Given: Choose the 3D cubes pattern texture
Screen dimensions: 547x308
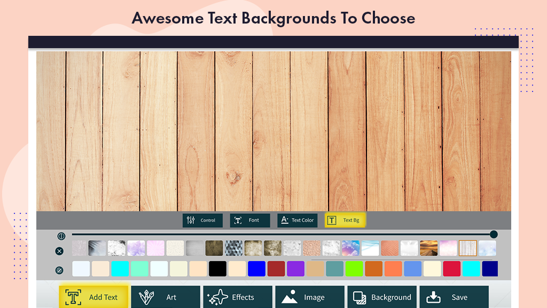Looking at the screenshot, I should pyautogui.click(x=234, y=248).
